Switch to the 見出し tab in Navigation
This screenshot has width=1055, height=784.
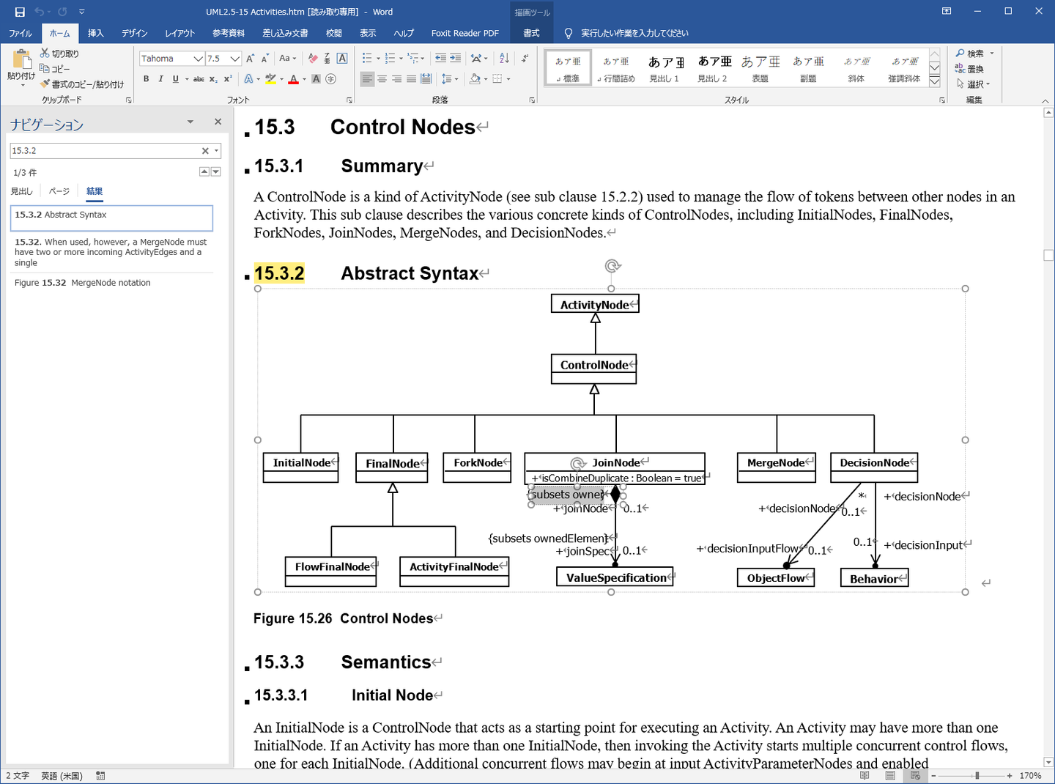click(22, 191)
